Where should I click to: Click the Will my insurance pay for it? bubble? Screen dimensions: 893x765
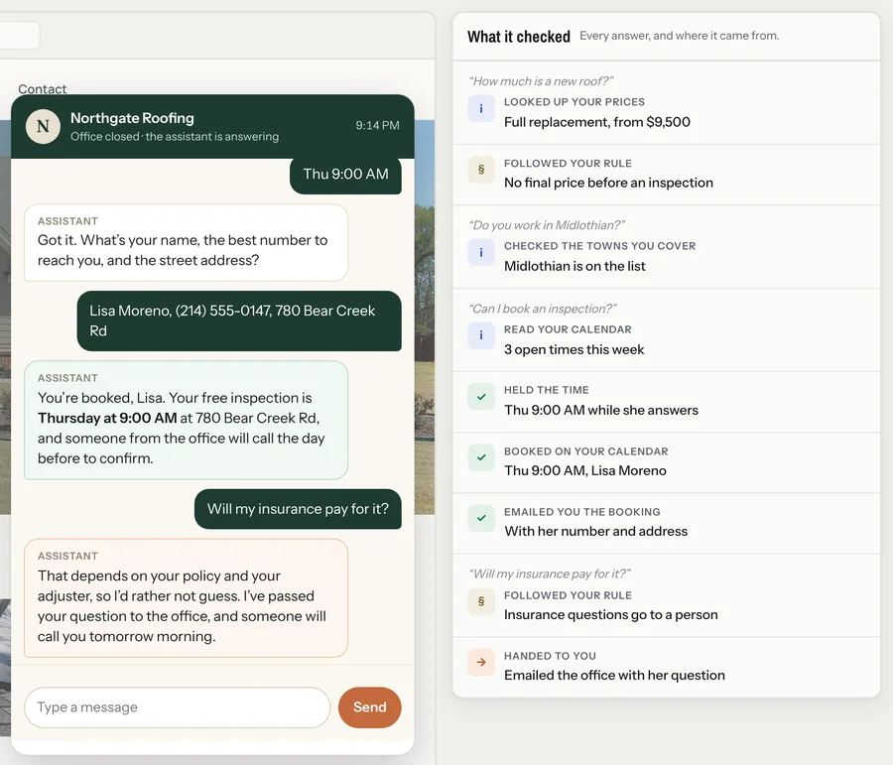coord(298,509)
